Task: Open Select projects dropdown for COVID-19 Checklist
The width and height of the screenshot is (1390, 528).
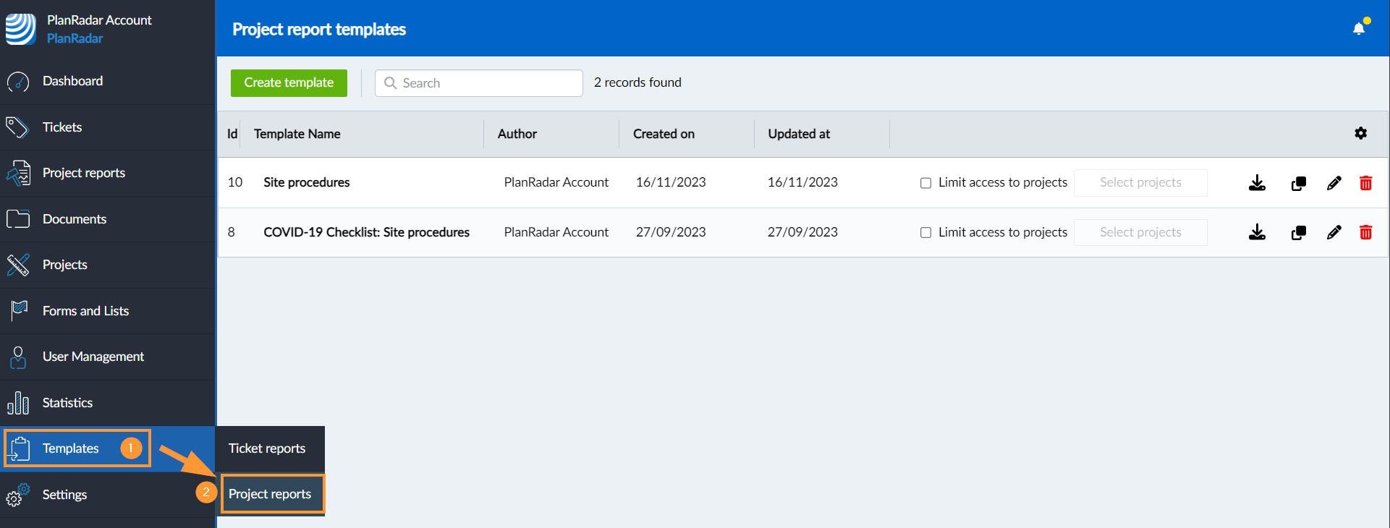Action: [1140, 232]
